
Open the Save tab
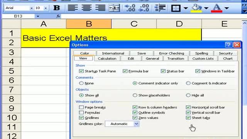point(142,53)
